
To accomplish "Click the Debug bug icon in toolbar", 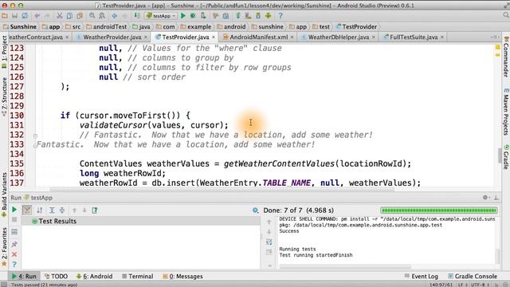I will (193, 16).
